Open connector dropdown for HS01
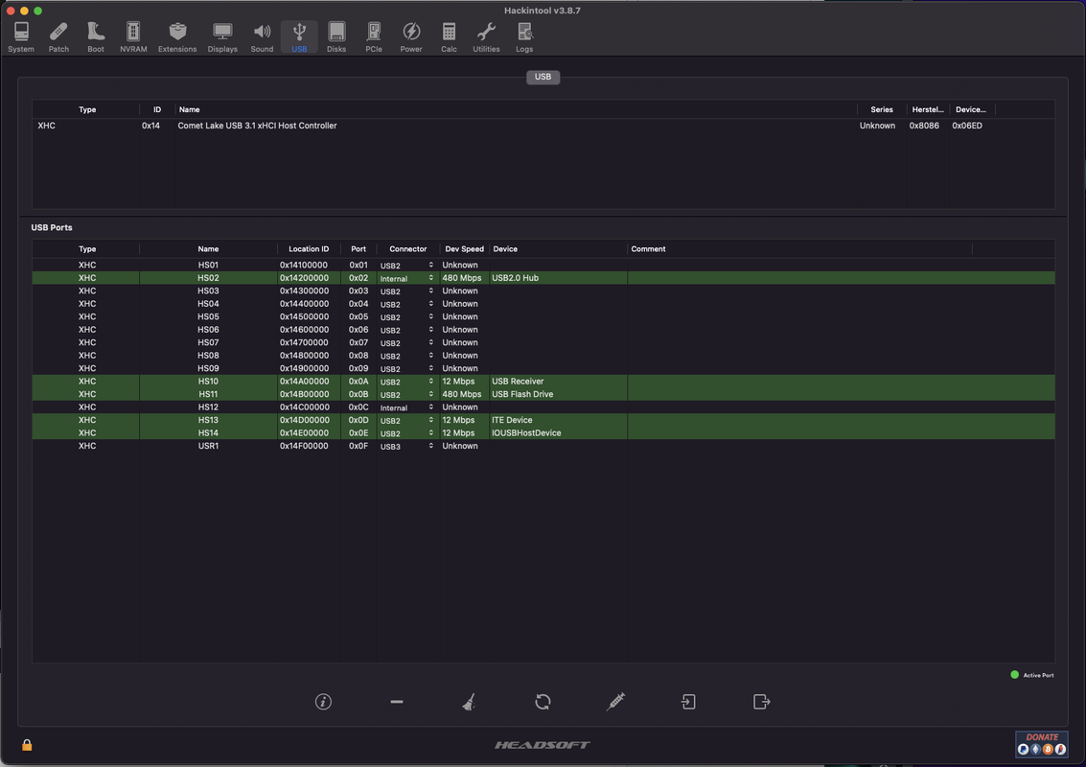This screenshot has height=767, width=1086. [407, 266]
